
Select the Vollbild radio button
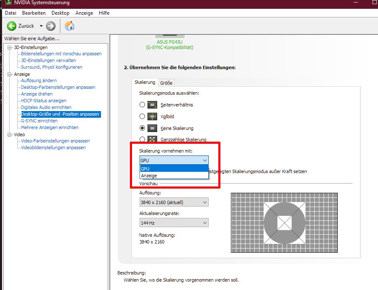coord(142,117)
